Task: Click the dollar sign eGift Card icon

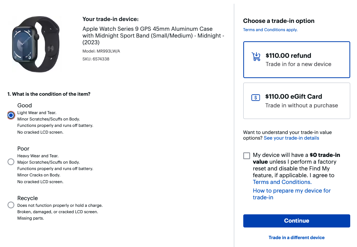Action: (256, 97)
